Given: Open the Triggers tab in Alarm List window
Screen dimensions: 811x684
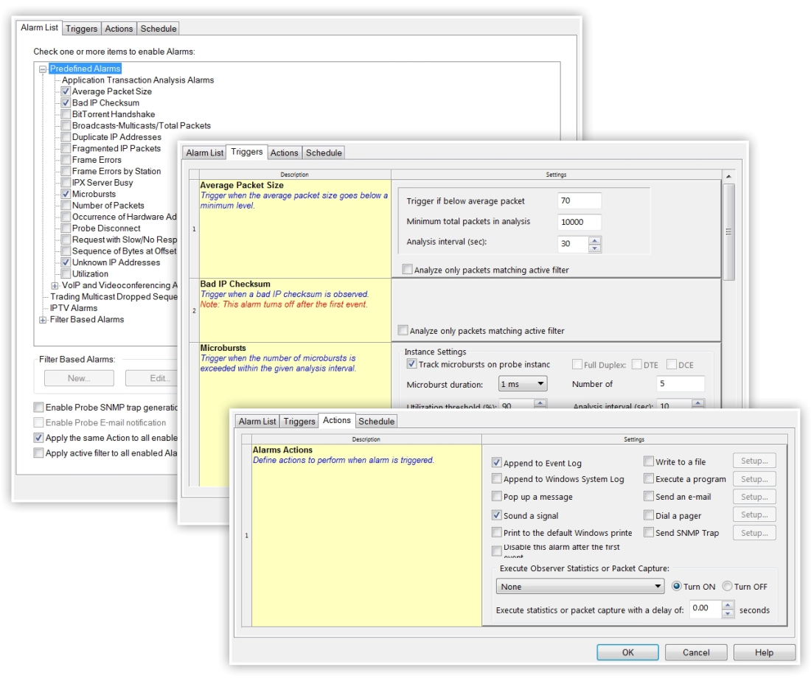Looking at the screenshot, I should coord(81,29).
